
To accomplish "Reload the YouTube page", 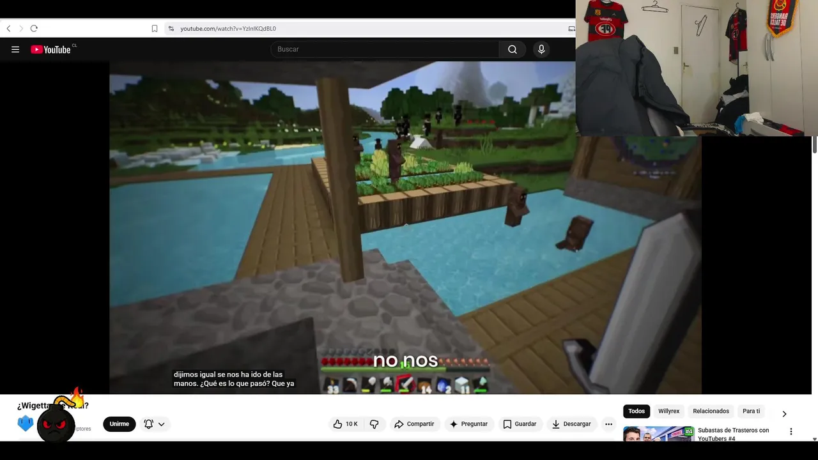I will pyautogui.click(x=34, y=29).
